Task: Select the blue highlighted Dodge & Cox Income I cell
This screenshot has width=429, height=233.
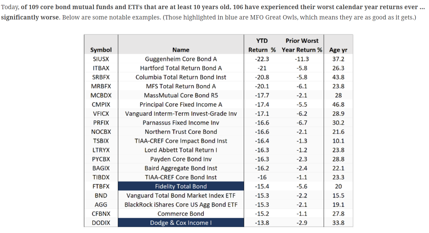Action: pyautogui.click(x=181, y=223)
